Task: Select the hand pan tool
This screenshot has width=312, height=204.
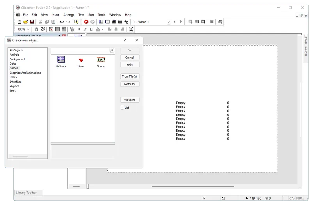Action: pos(36,29)
